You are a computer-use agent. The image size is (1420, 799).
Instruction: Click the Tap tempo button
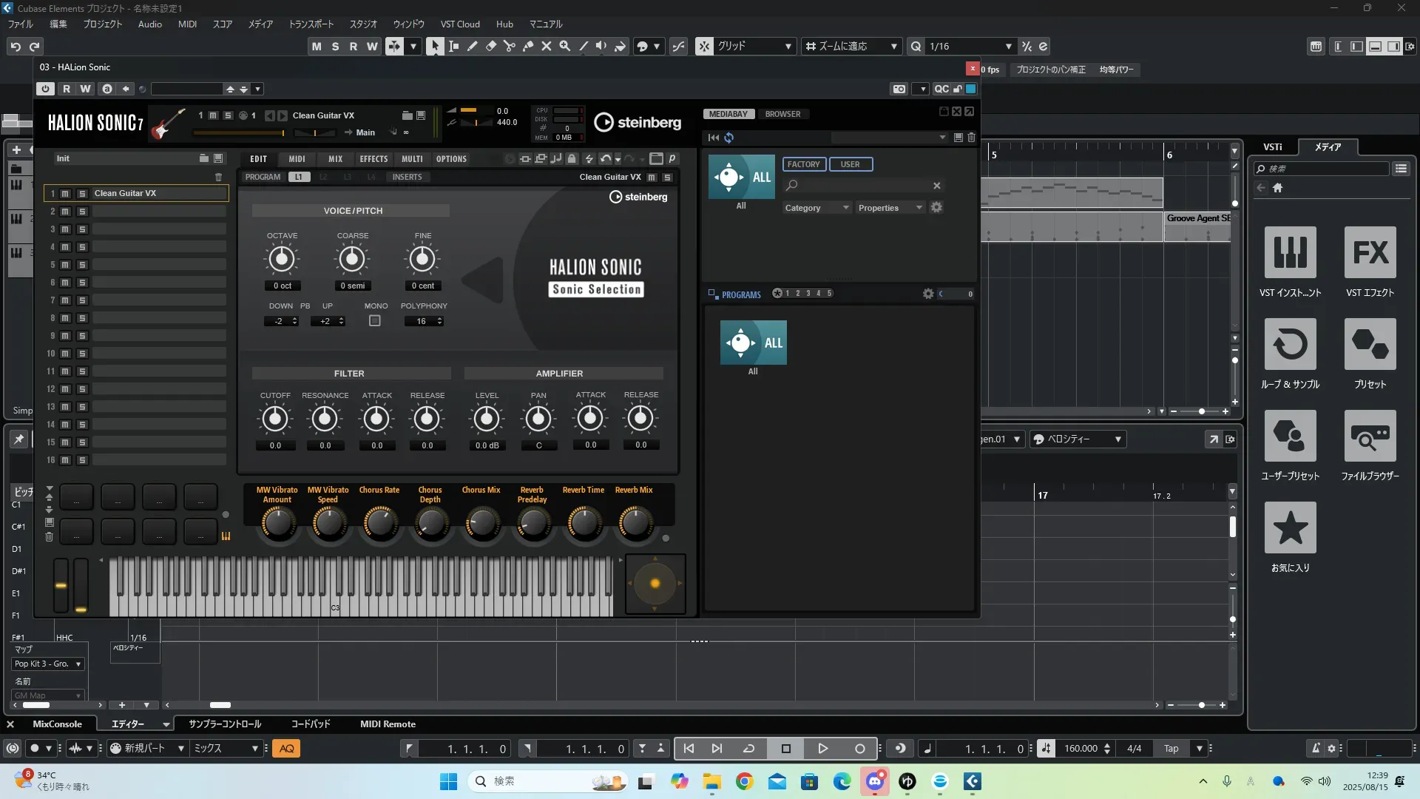coord(1171,749)
